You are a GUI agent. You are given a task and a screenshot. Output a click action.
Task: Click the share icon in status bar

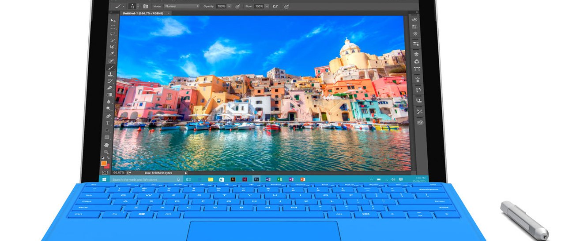tap(129, 172)
